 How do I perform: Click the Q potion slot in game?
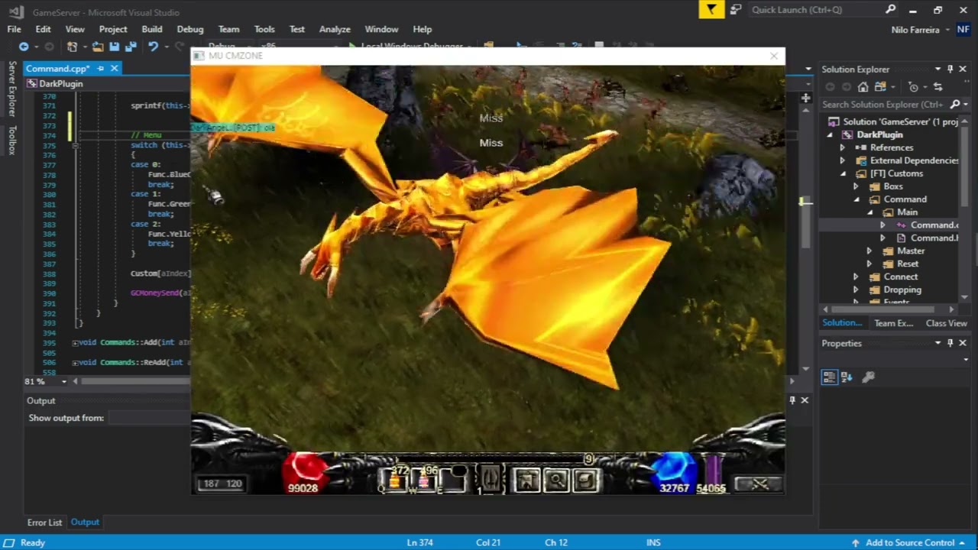[394, 479]
